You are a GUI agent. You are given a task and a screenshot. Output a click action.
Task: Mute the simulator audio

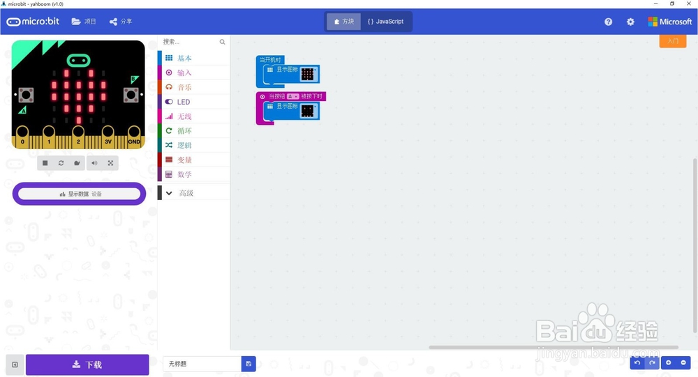(94, 163)
